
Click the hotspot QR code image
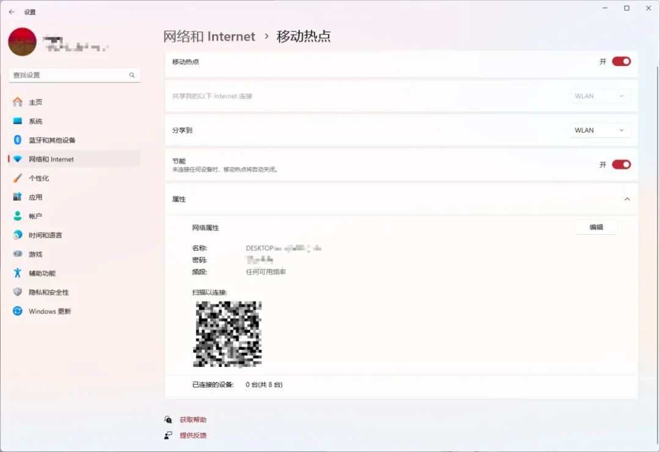pos(227,333)
